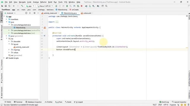Open the Nexus 5 API 24 device dropdown

(45, 6)
